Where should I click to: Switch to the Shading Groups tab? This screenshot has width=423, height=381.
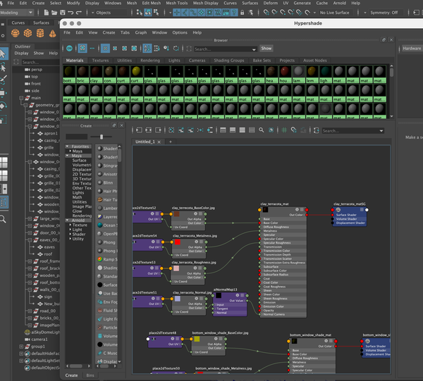(228, 61)
